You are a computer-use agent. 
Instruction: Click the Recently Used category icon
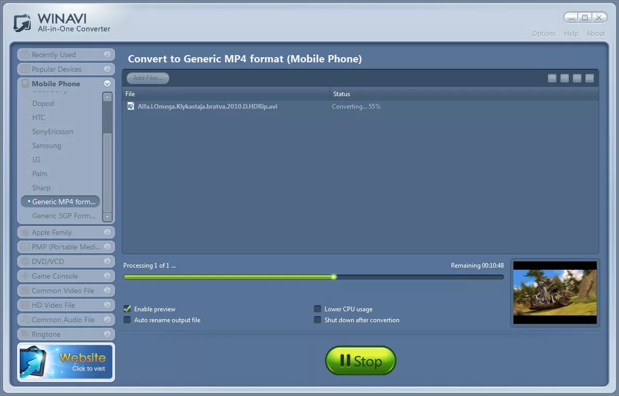coord(25,54)
